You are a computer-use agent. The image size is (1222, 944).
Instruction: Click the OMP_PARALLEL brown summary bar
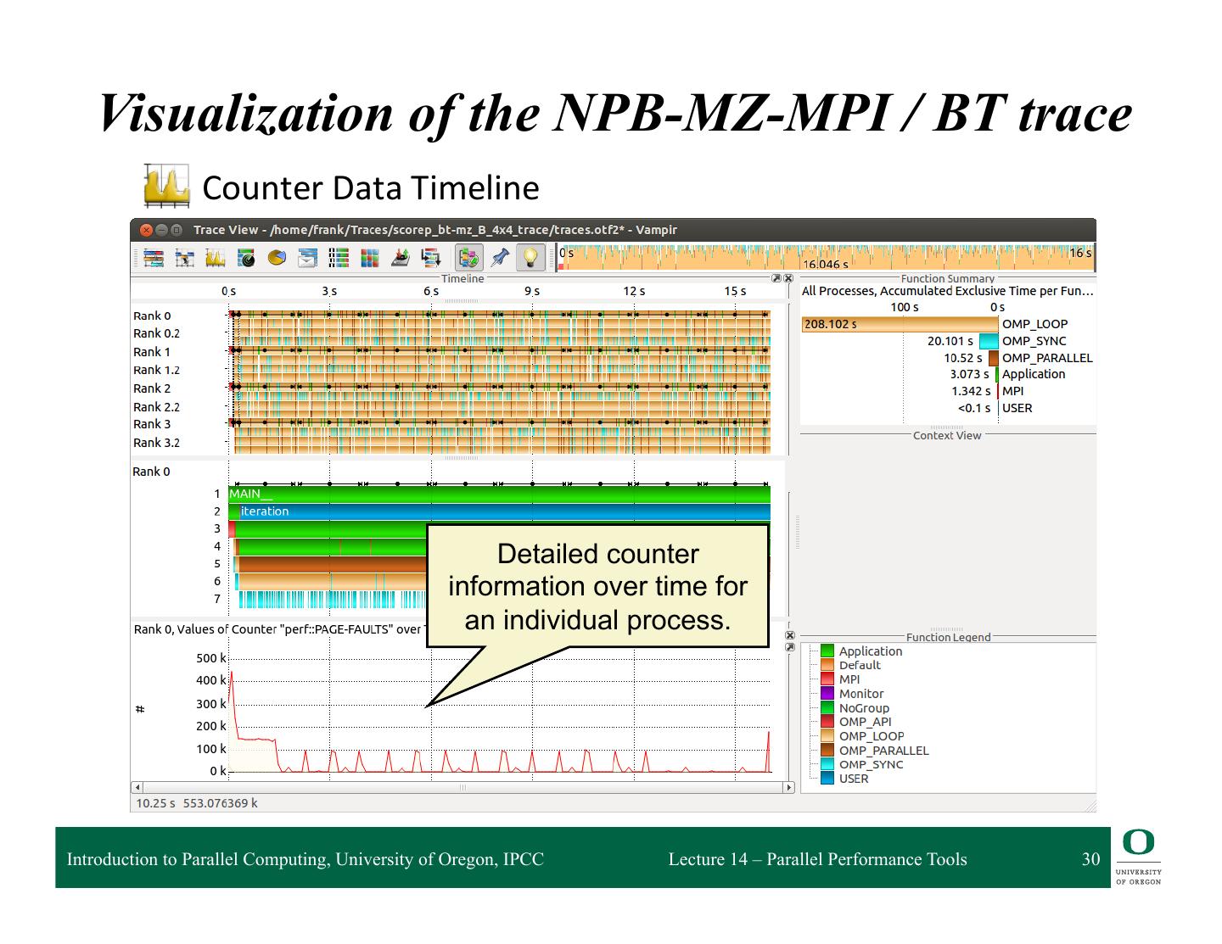pos(994,358)
